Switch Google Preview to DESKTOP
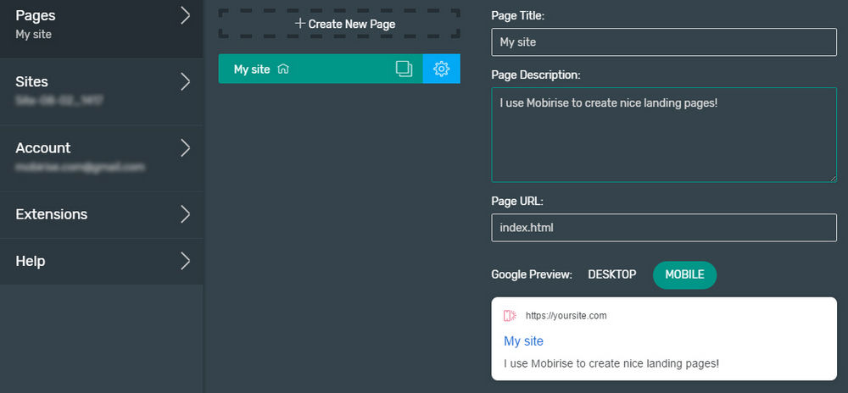Image resolution: width=848 pixels, height=393 pixels. (x=611, y=274)
